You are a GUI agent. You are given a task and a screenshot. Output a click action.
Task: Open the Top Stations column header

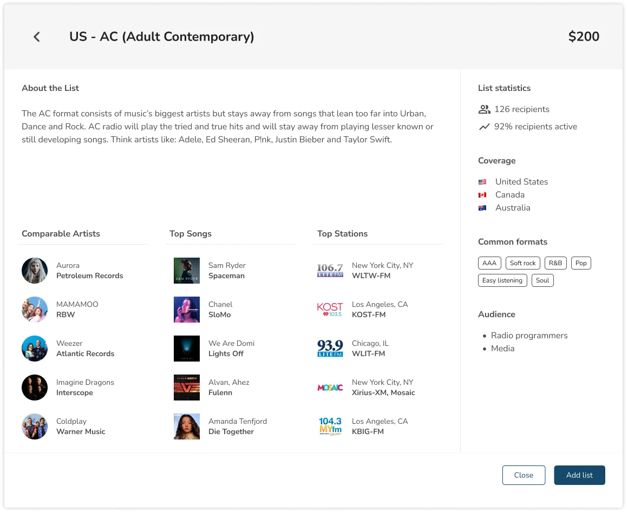[342, 233]
